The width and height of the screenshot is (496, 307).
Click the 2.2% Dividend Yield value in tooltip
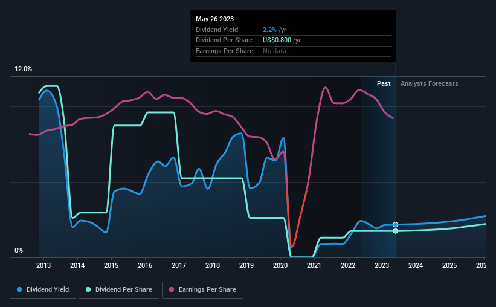[x=269, y=30]
